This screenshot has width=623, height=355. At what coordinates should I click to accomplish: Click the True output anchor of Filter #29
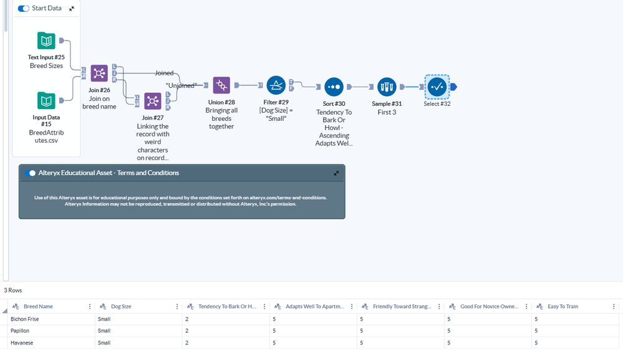tap(291, 82)
